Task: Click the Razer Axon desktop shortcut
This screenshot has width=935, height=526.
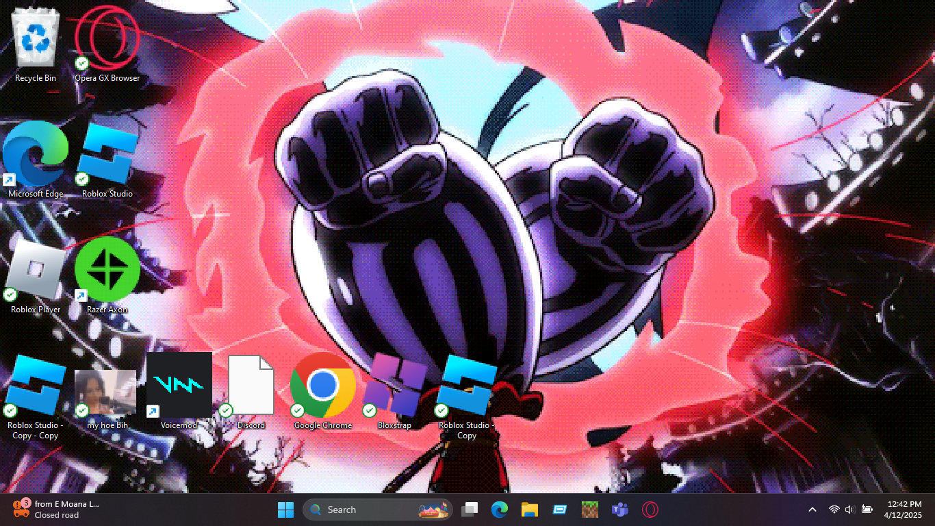Action: click(107, 276)
